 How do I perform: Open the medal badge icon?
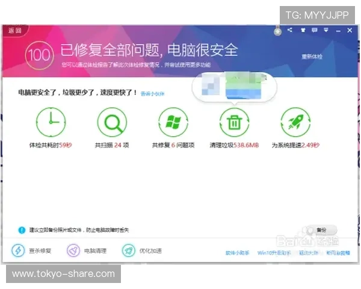(277, 31)
